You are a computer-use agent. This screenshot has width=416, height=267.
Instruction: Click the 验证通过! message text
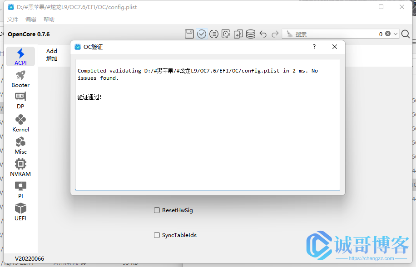89,97
